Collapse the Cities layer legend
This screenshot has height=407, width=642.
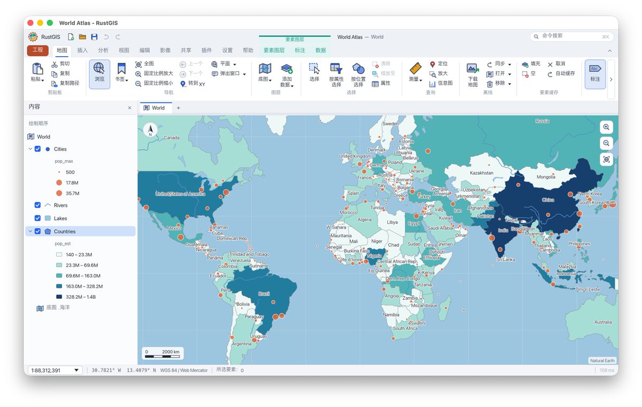coord(30,149)
